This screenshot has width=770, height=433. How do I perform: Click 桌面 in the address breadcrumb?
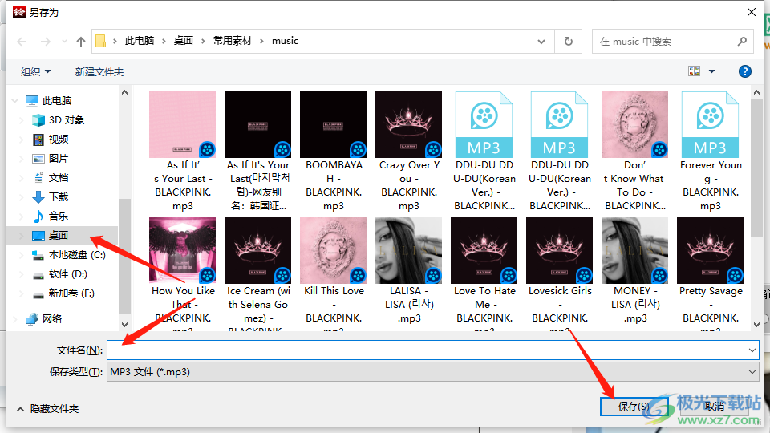point(184,41)
